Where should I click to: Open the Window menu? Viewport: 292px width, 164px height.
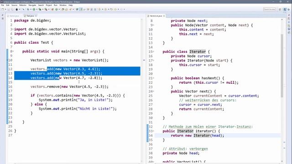click(x=63, y=5)
